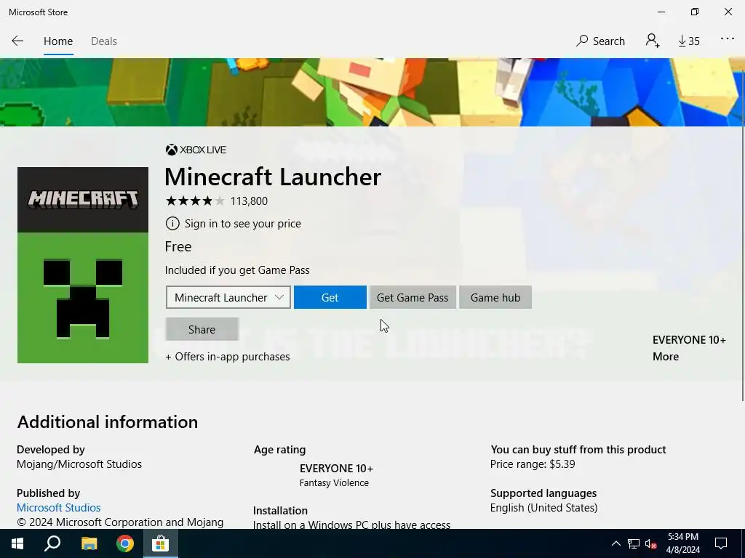Show hidden system tray icons
This screenshot has width=745, height=558.
[x=615, y=543]
